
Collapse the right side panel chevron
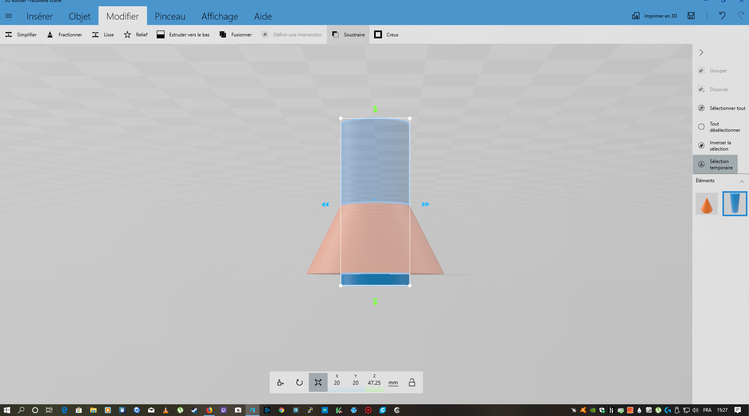click(x=701, y=52)
